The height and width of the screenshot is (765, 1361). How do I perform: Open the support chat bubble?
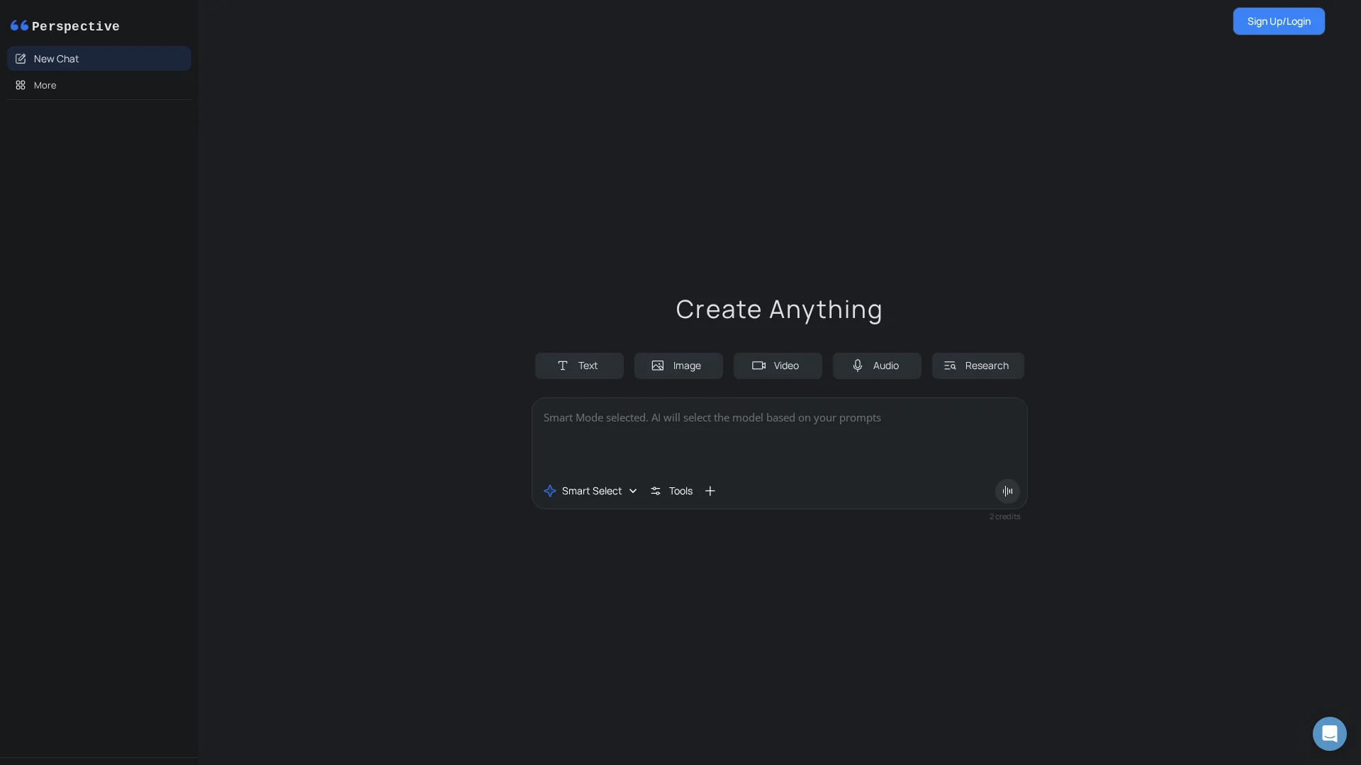click(1330, 734)
